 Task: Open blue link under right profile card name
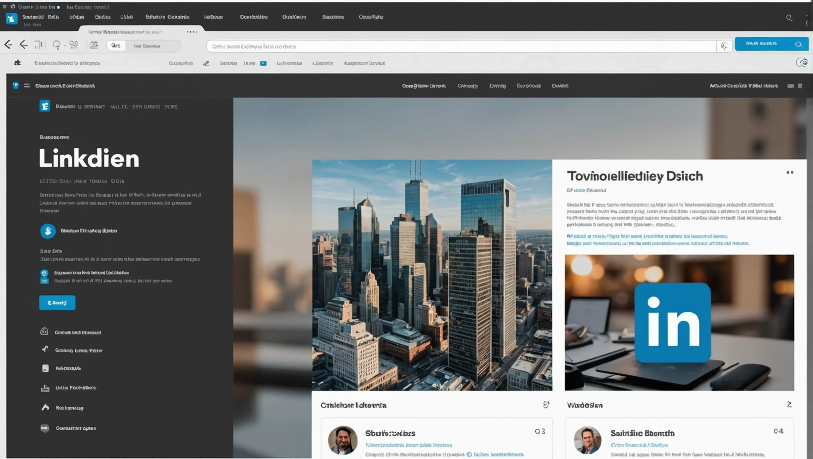(639, 445)
